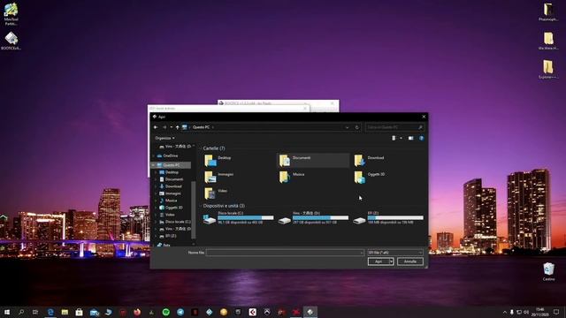
Task: Click the Apri button
Action: tap(379, 261)
